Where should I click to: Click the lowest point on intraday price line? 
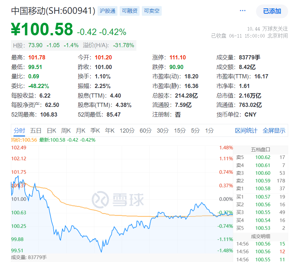[x=101, y=252]
